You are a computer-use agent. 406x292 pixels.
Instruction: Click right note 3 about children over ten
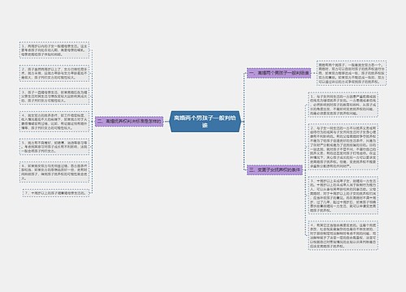click(x=343, y=195)
